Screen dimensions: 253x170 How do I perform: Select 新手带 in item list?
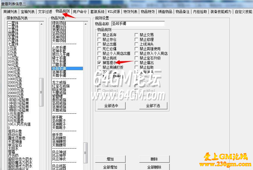coord(57,135)
